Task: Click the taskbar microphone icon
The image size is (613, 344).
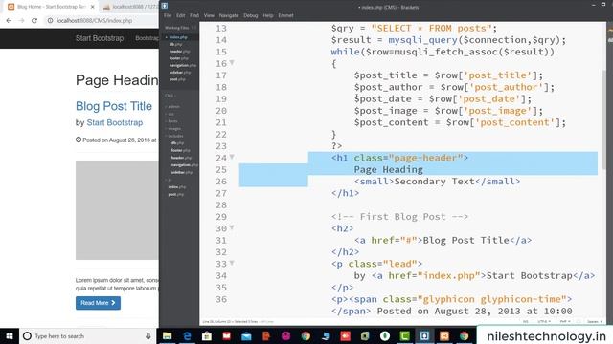Action: [148, 335]
